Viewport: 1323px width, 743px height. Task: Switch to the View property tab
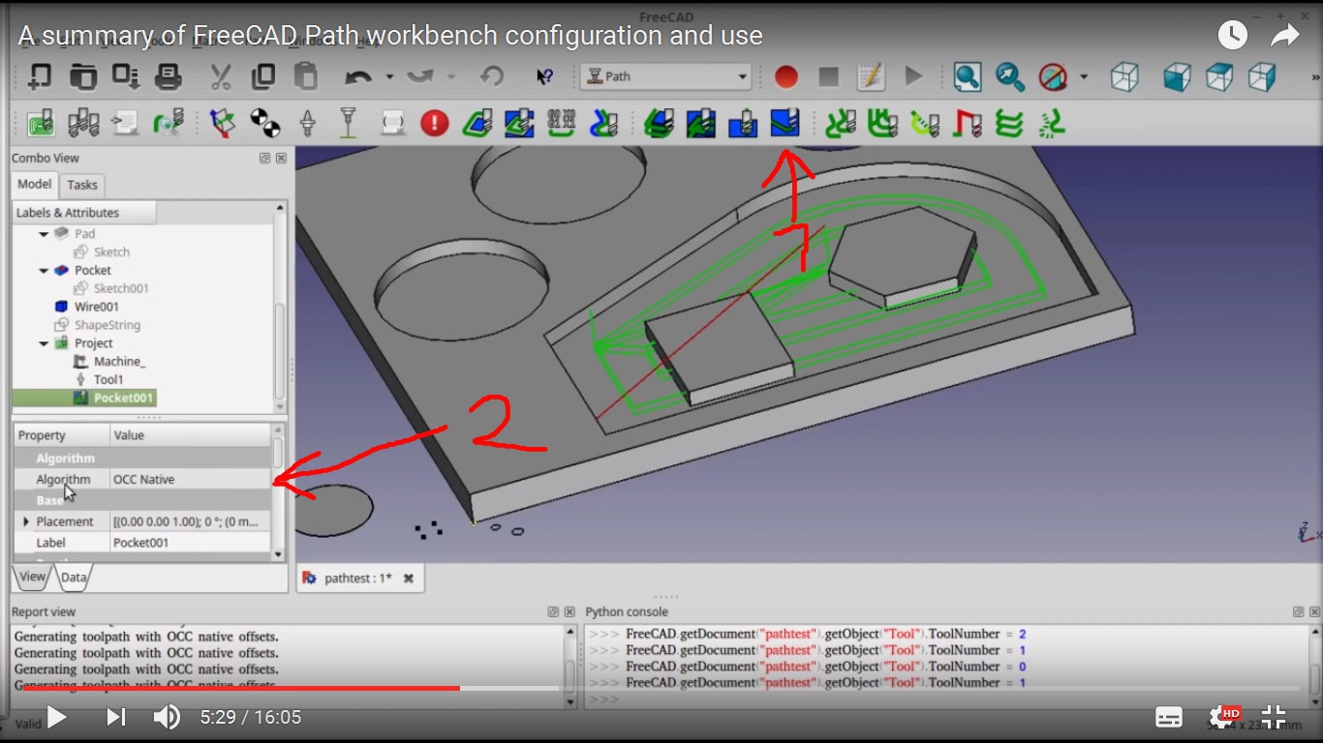pos(32,577)
